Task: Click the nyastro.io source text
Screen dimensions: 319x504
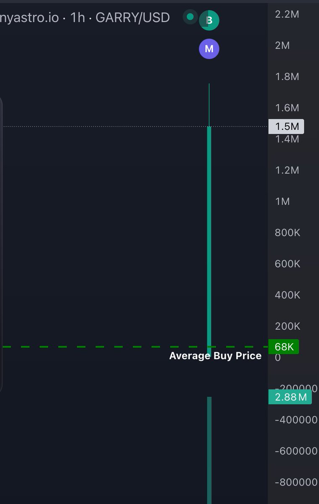Action: 29,18
